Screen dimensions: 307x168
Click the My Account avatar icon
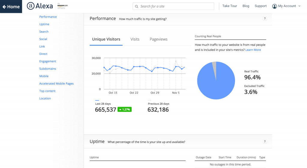click(274, 6)
